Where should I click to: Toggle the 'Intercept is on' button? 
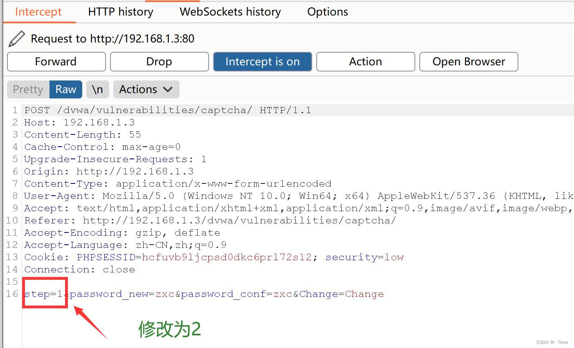262,62
